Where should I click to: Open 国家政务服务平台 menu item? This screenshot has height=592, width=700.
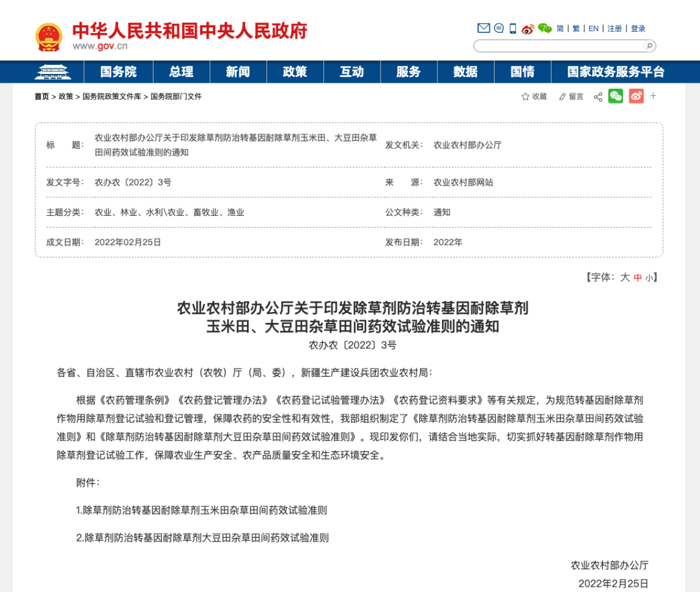[616, 72]
